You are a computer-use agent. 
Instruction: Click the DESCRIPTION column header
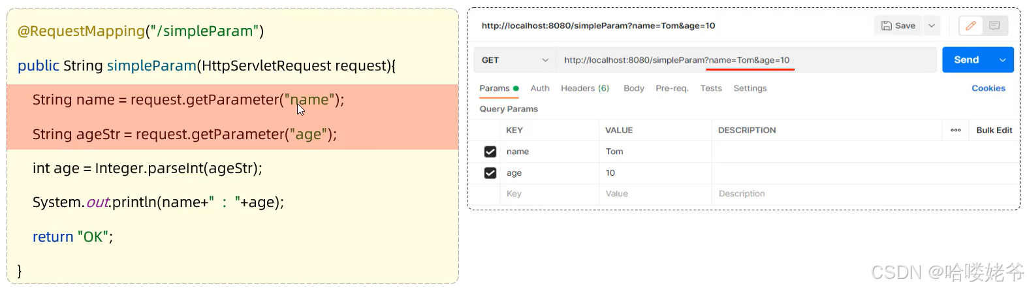747,130
